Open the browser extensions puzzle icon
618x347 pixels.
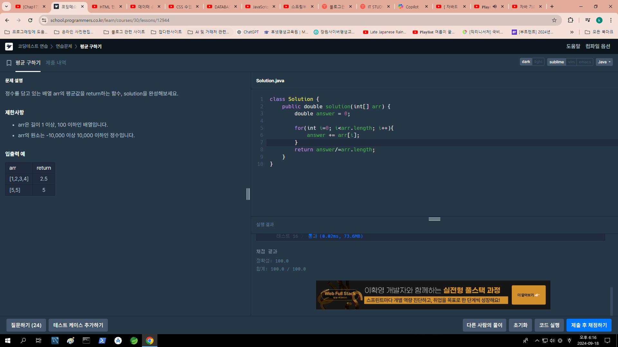pos(570,20)
